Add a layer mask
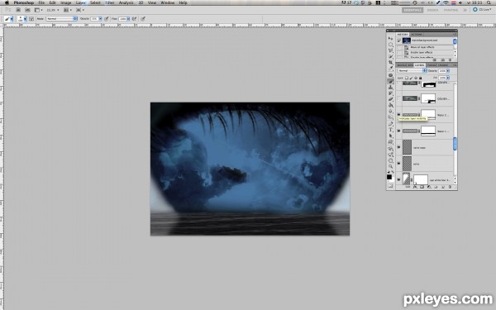Image resolution: width=496 pixels, height=310 pixels. coord(422,187)
